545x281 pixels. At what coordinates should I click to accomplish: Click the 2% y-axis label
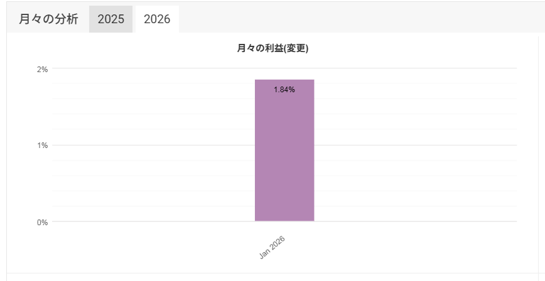[x=42, y=69]
